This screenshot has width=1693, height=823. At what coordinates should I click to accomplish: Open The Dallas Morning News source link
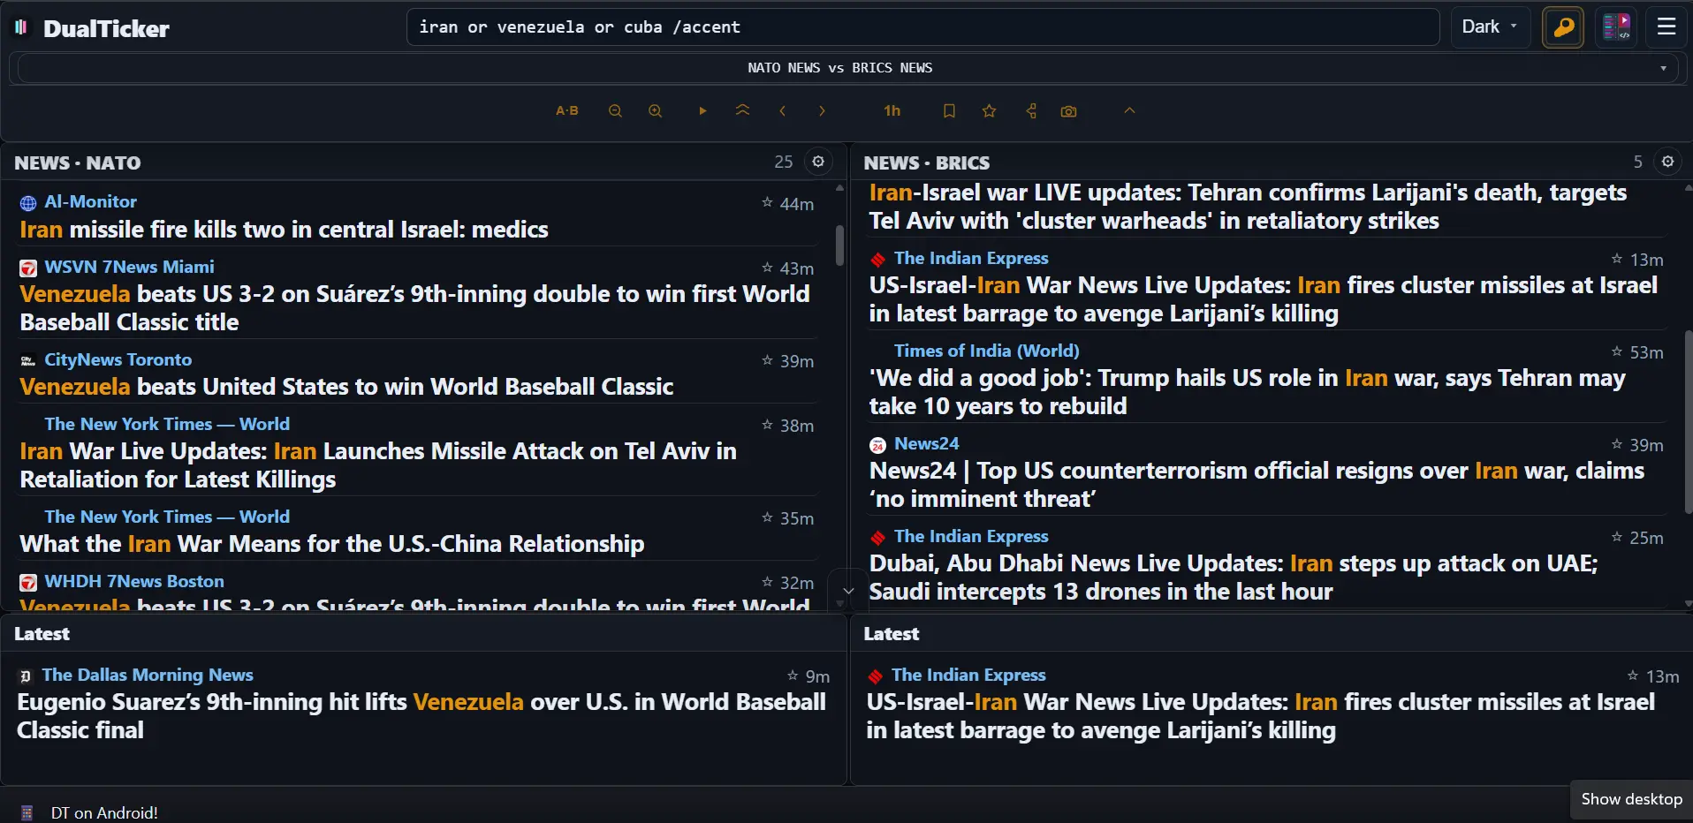[148, 675]
